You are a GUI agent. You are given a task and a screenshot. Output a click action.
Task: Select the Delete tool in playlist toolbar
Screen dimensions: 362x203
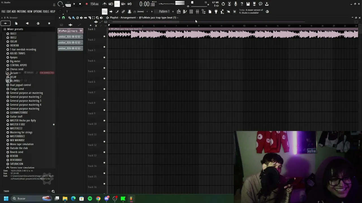coord(77,18)
